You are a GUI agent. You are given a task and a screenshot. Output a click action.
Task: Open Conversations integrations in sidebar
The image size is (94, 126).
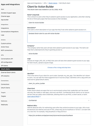(10, 31)
